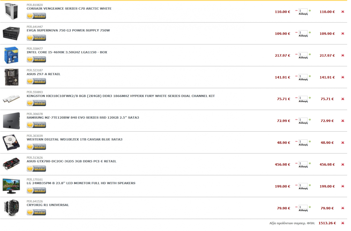Remove the Cryorig R1 Universal cooler

pos(343,208)
